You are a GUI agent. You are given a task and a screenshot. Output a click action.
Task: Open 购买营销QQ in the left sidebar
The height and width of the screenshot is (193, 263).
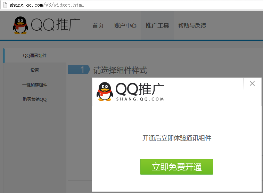35,99
